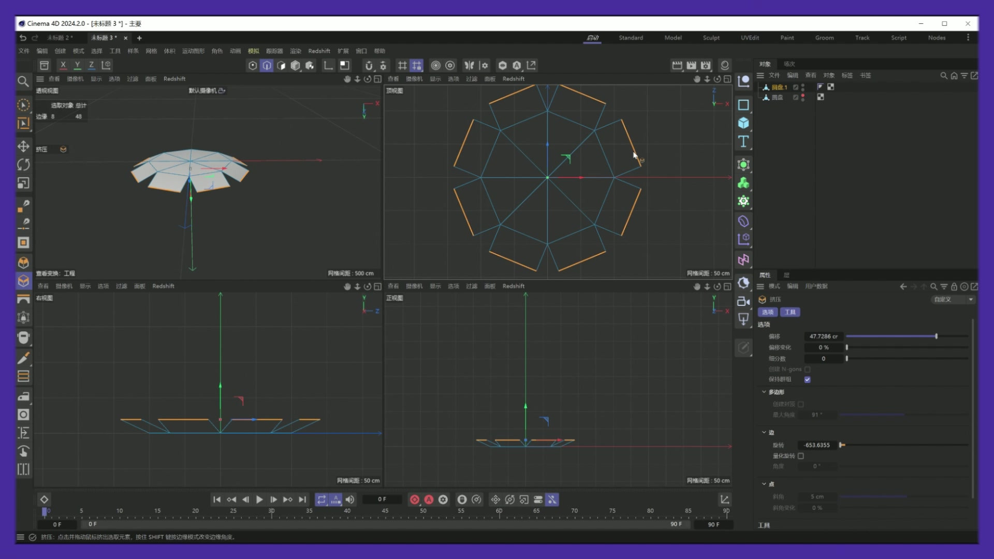The image size is (994, 559).
Task: Collapse the 边 section
Action: [764, 432]
